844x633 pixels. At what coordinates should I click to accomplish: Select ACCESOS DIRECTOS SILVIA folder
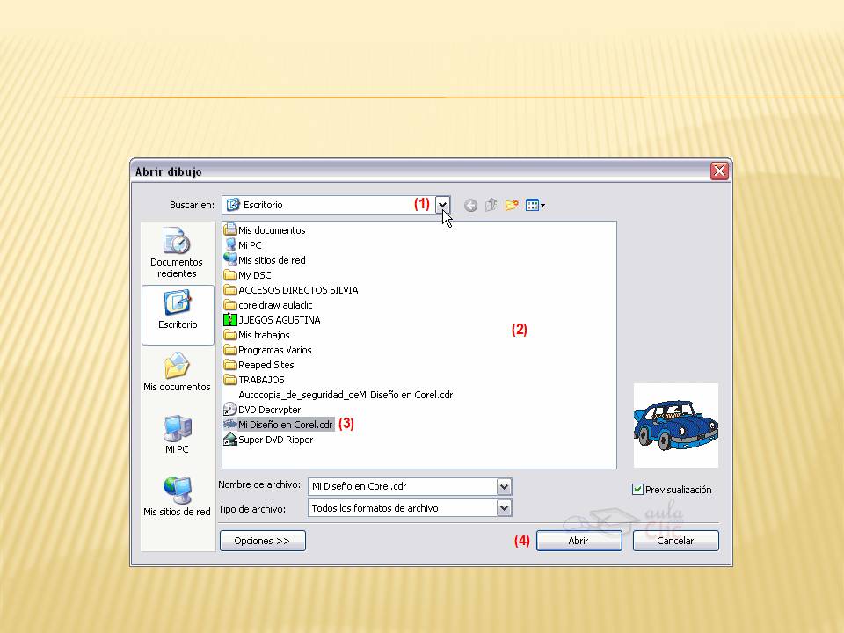coord(291,289)
